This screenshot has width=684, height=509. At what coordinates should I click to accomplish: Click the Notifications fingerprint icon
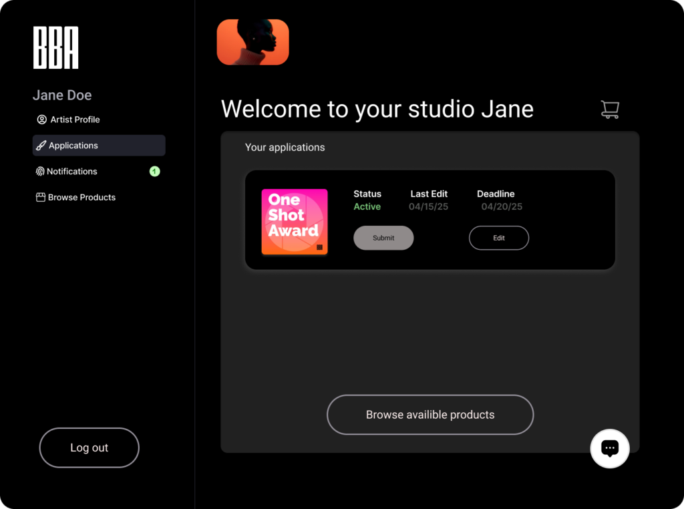click(40, 172)
